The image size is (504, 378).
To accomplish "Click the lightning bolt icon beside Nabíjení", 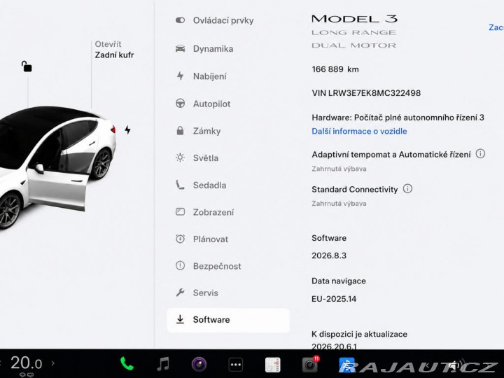I will coord(180,76).
